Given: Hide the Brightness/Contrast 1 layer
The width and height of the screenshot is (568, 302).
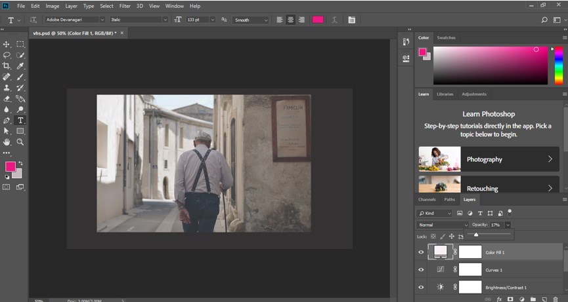Looking at the screenshot, I should point(421,287).
